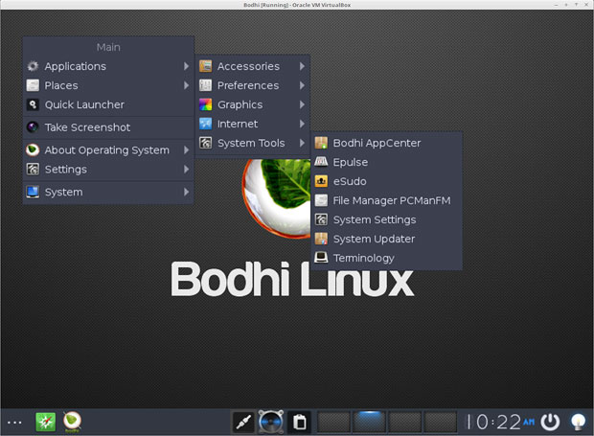Viewport: 594px width, 436px height.
Task: Click the System monitor icon
Action: [x=33, y=192]
